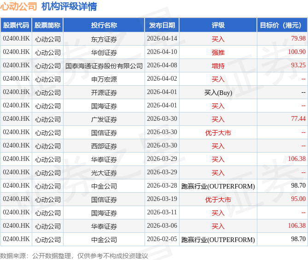308x260 pixels.
Task: Click 98.70 in the 2026-02-05 row
Action: tap(298, 239)
